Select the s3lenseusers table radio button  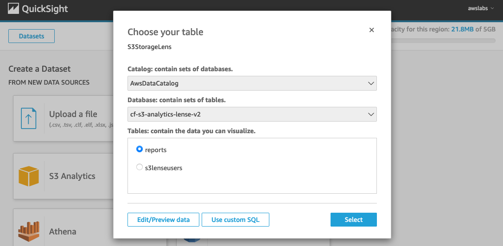[x=140, y=167]
